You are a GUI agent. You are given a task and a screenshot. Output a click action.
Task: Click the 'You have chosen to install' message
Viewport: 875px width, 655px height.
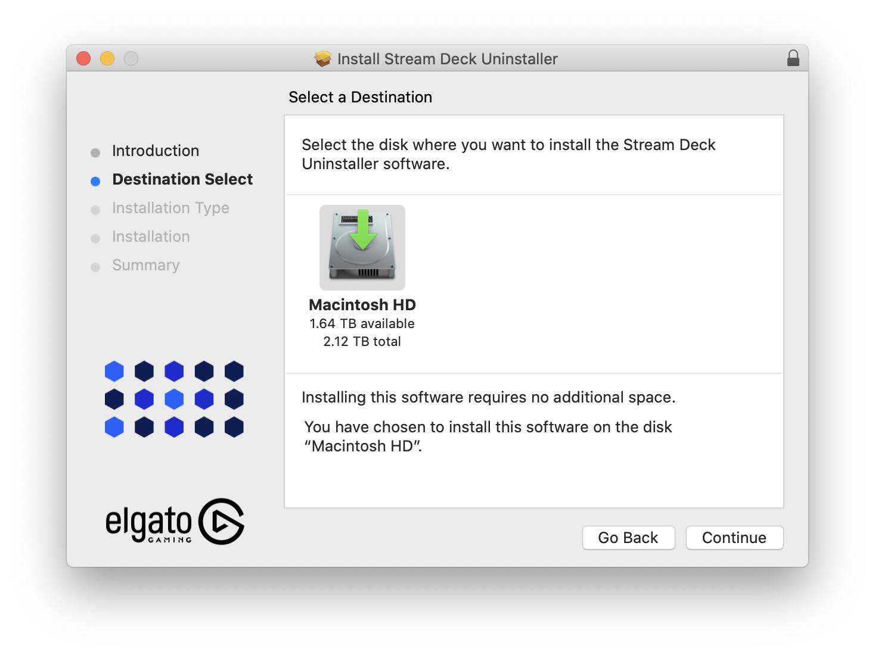pos(488,436)
